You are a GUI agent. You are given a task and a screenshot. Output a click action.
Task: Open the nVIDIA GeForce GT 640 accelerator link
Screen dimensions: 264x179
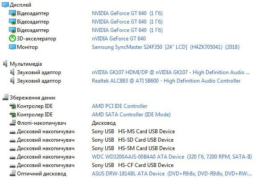point(119,39)
